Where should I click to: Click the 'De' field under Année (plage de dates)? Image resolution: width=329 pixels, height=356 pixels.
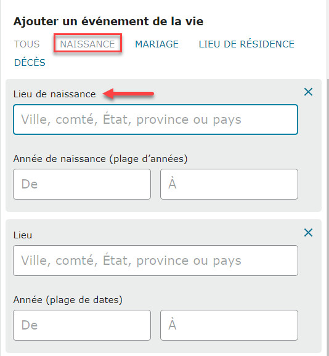coord(82,325)
